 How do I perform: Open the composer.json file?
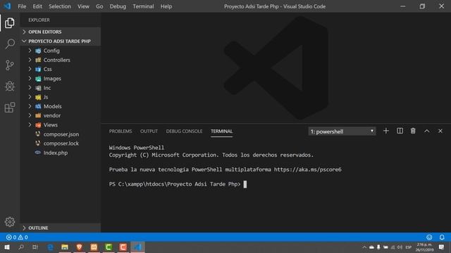click(x=61, y=134)
